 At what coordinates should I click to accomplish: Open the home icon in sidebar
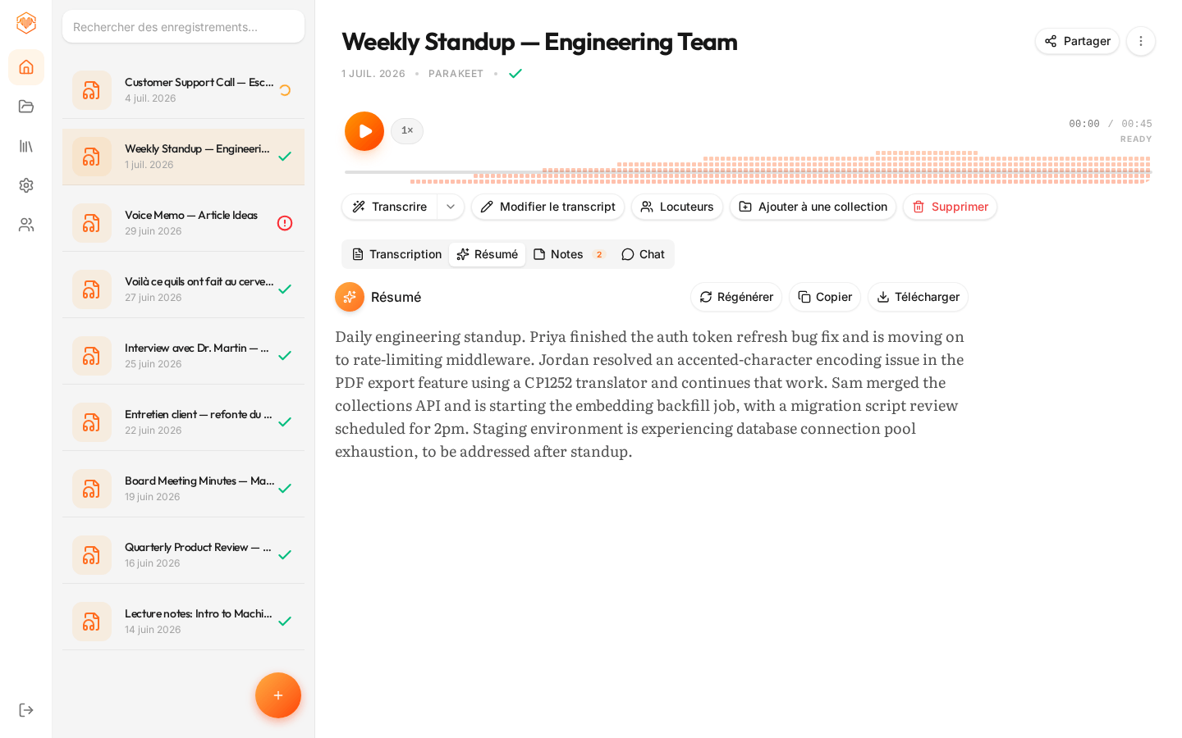(x=26, y=67)
